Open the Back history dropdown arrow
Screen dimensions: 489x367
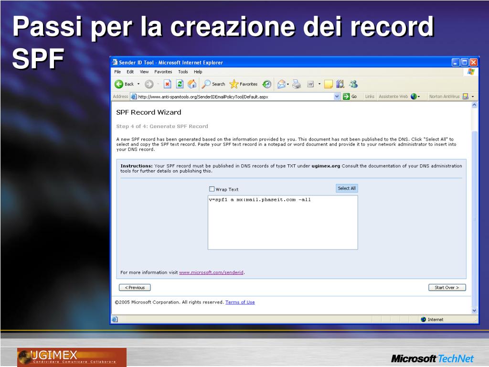point(138,84)
